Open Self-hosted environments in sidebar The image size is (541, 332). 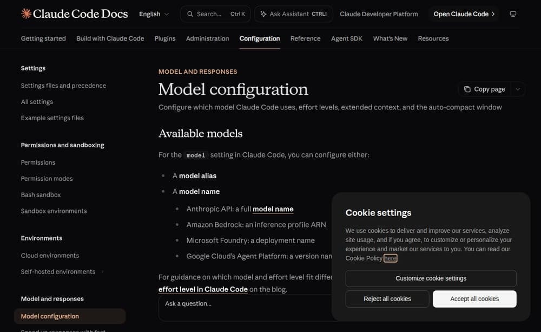58,272
